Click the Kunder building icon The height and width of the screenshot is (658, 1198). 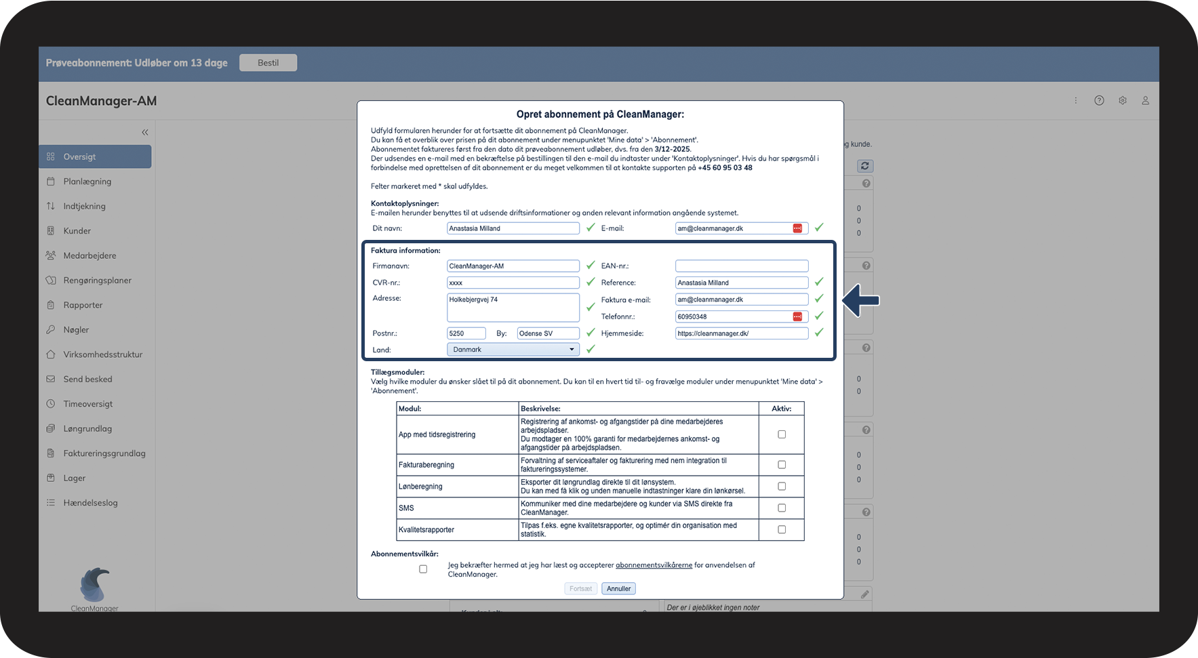coord(50,231)
